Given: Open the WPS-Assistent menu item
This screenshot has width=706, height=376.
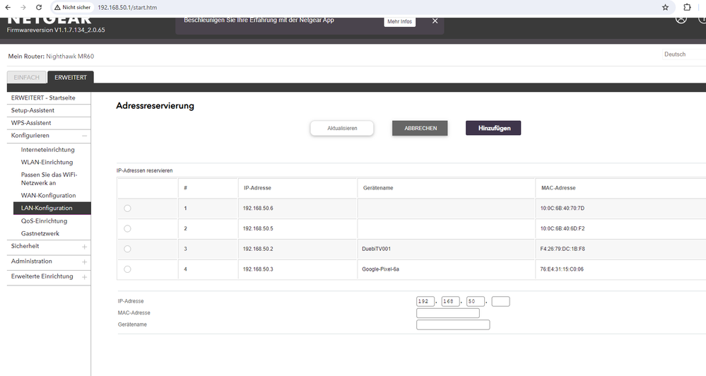Looking at the screenshot, I should [x=31, y=123].
